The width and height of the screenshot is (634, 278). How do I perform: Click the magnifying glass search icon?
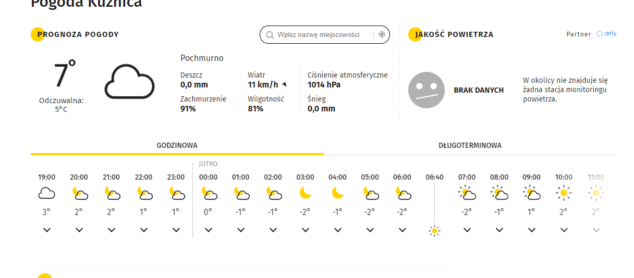pos(270,35)
